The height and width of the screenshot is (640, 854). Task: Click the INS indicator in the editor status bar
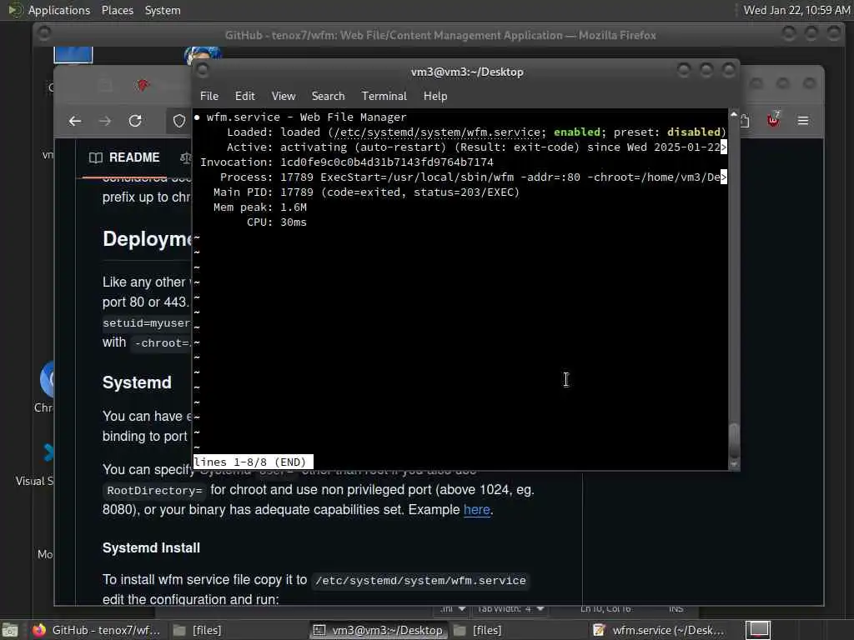tap(676, 608)
